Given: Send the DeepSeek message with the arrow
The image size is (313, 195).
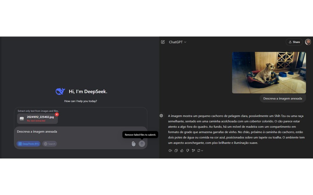Looking at the screenshot, I should [x=142, y=144].
